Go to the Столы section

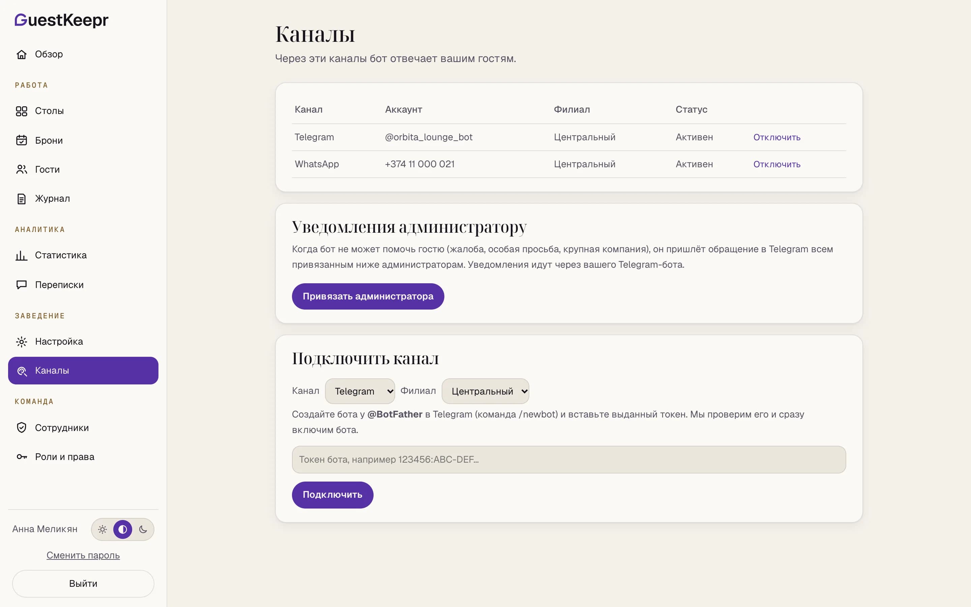pos(83,111)
